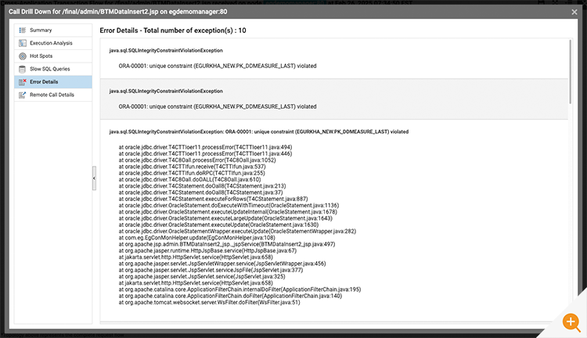Open the Execution Analysis tab
587x338 pixels.
pyautogui.click(x=53, y=43)
